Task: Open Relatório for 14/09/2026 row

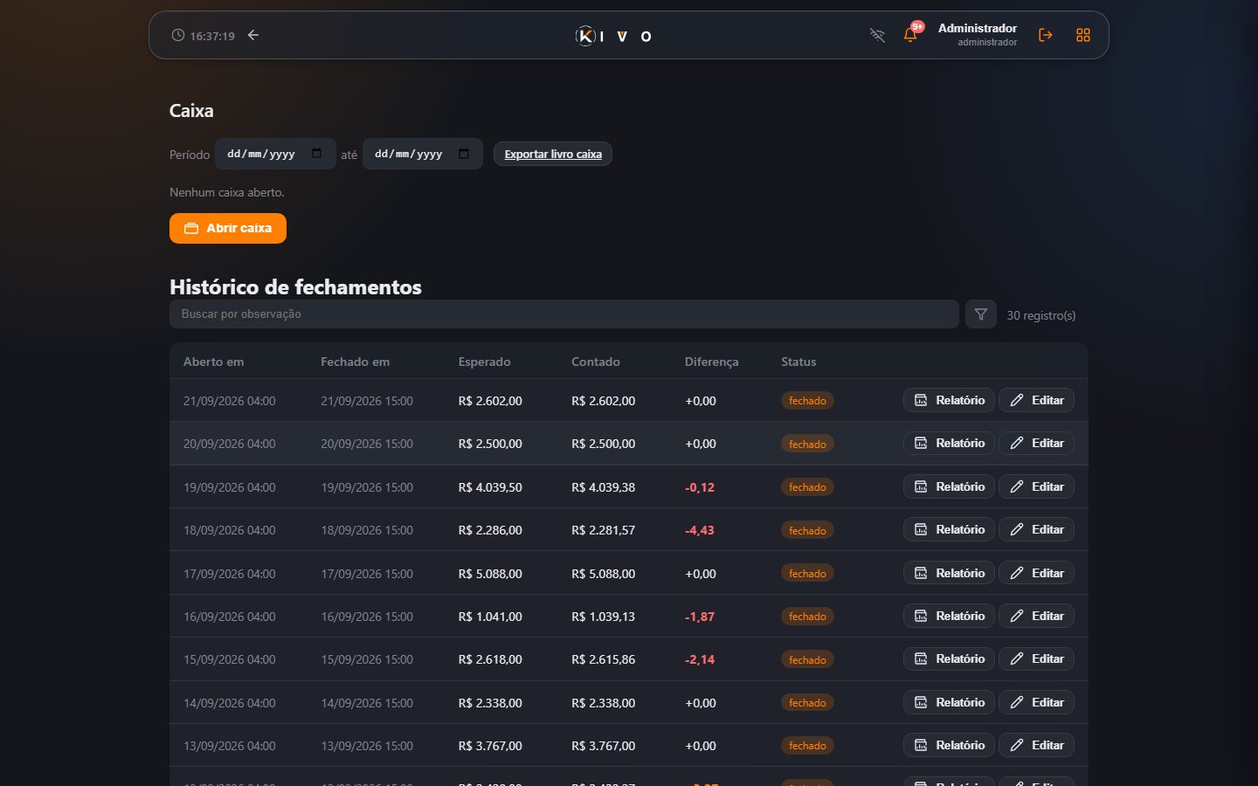Action: coord(949,702)
